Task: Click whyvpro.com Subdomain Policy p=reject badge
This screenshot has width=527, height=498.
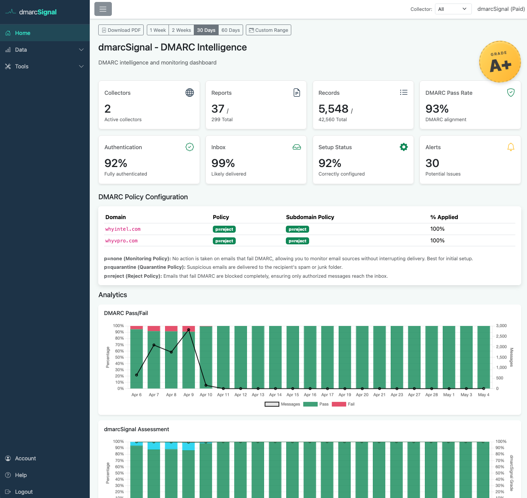Action: (x=297, y=241)
